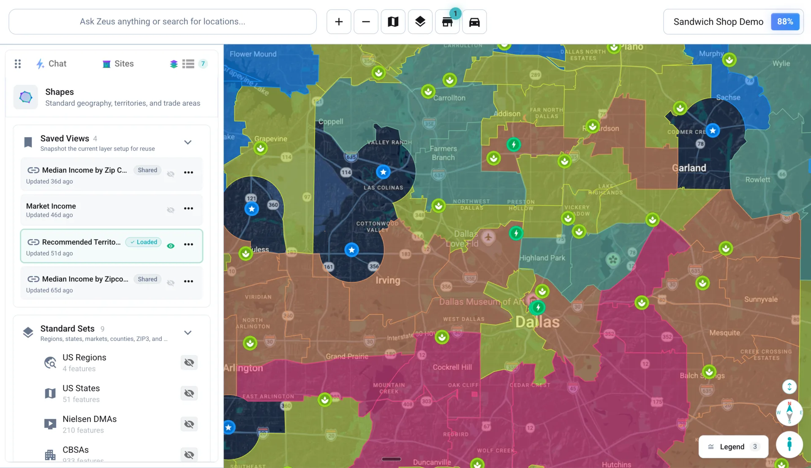Show the Median Income by Zip C... view
Viewport: 811px width, 468px height.
click(171, 174)
